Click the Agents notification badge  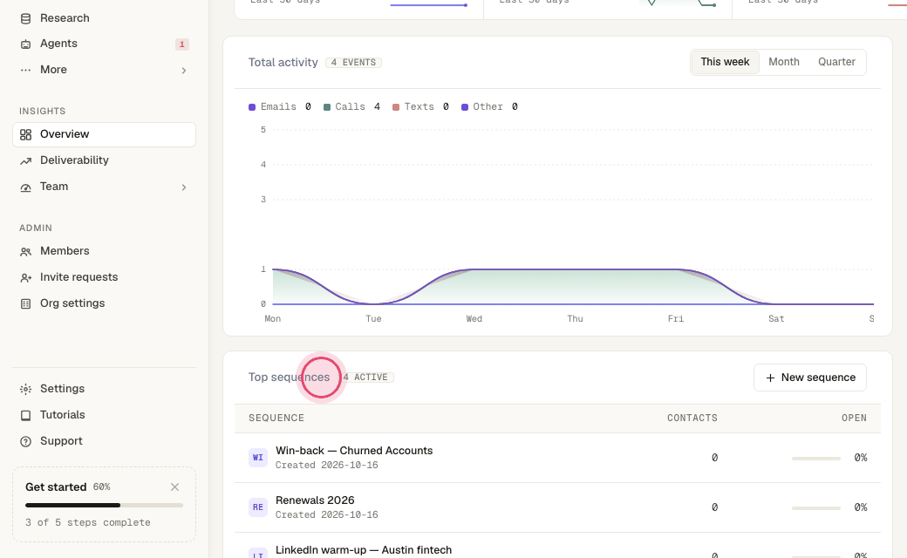182,44
